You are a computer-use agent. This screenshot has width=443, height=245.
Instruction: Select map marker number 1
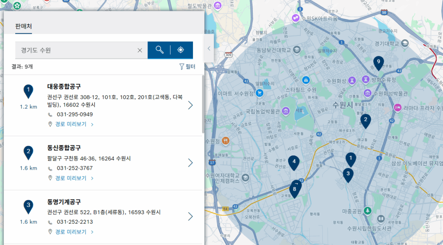click(x=351, y=160)
